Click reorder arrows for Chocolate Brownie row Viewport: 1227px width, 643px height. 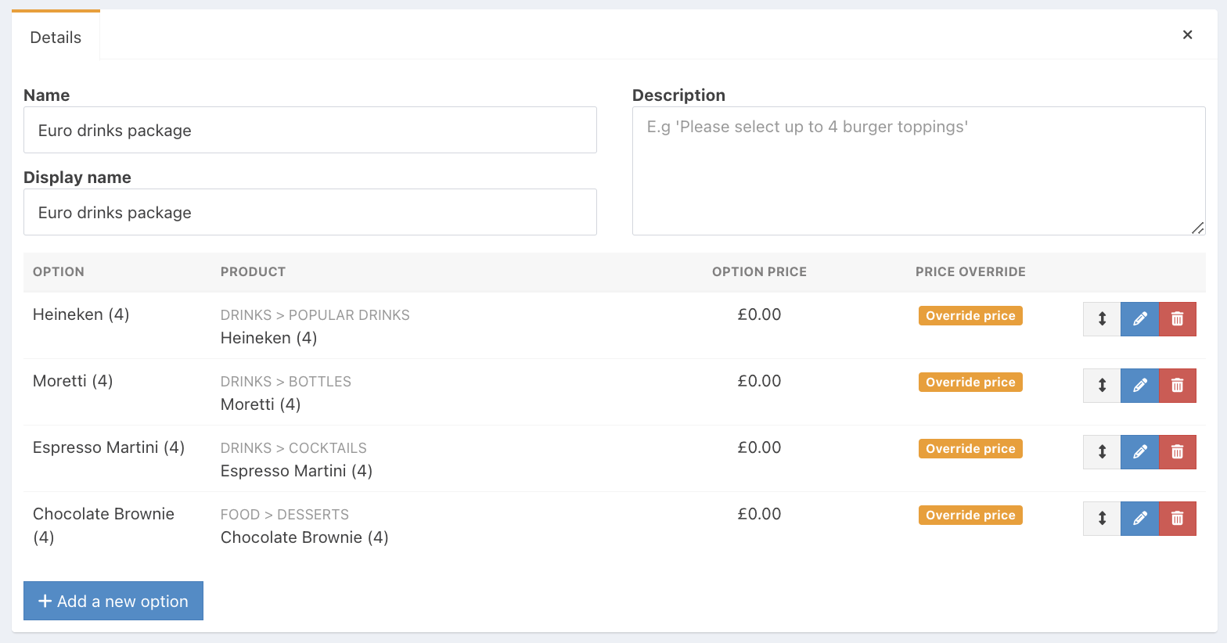(x=1102, y=519)
